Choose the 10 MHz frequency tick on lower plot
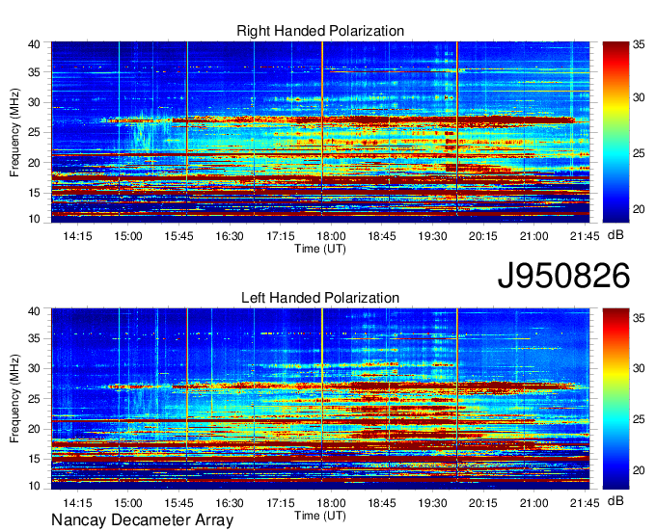The image size is (656, 532). pos(34,486)
